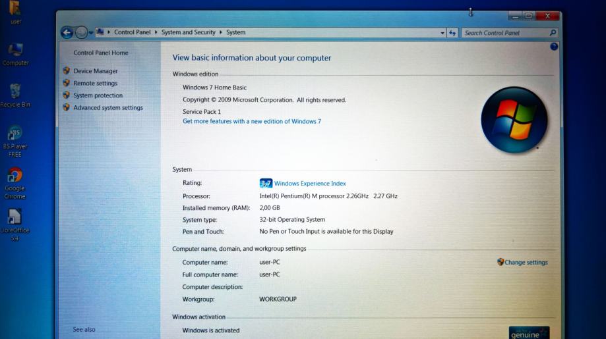The width and height of the screenshot is (606, 339).
Task: Click the Windows 7 Home Basic text
Action: tap(214, 88)
